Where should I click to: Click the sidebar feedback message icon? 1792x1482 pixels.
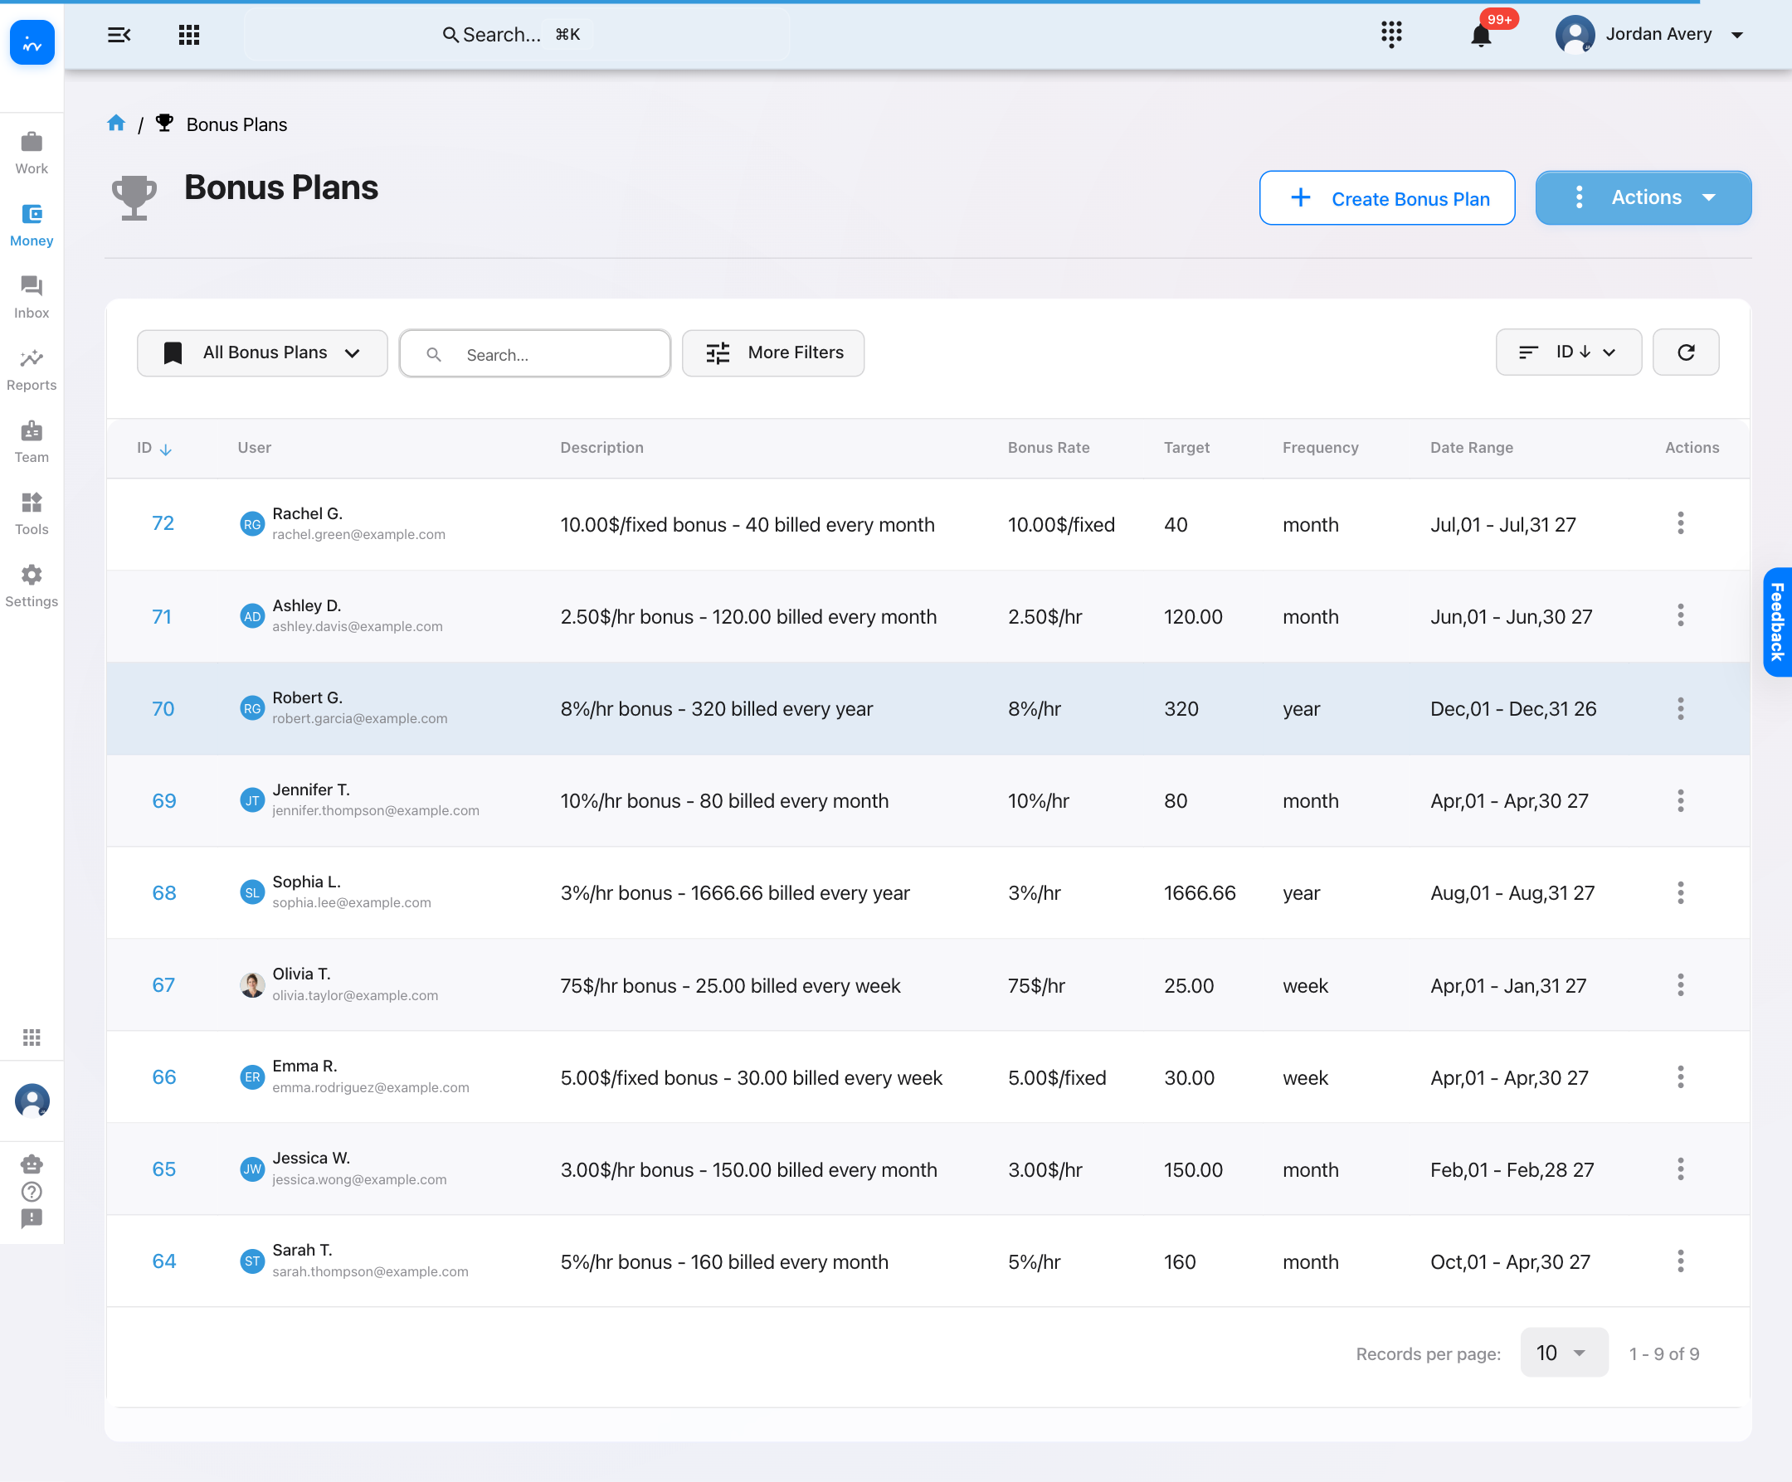point(32,1218)
